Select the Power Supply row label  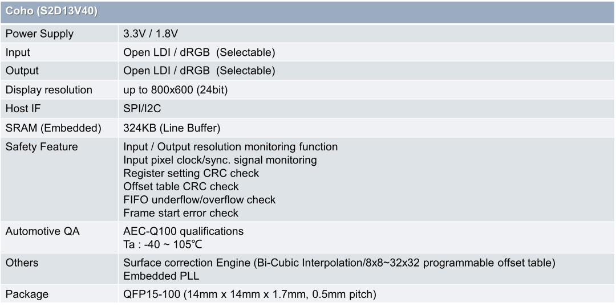tap(40, 34)
